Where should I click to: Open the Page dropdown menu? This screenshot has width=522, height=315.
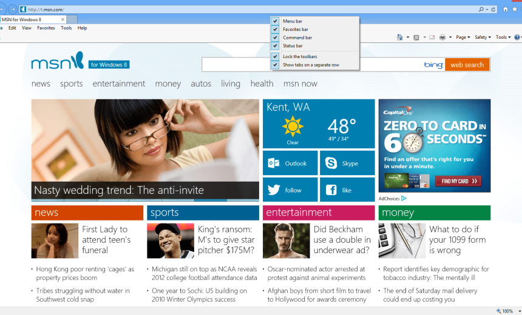(x=463, y=37)
